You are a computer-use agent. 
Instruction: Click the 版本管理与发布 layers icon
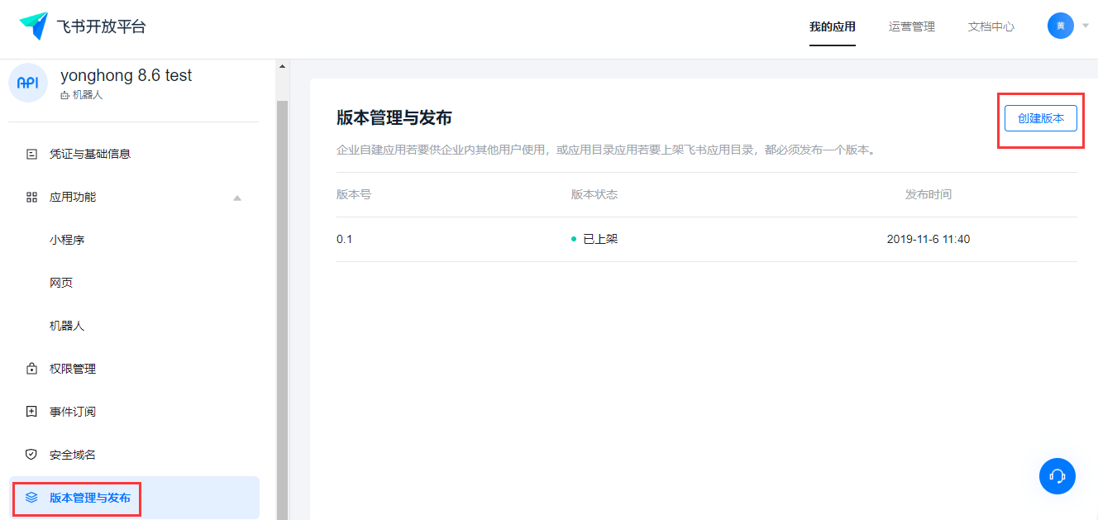32,498
